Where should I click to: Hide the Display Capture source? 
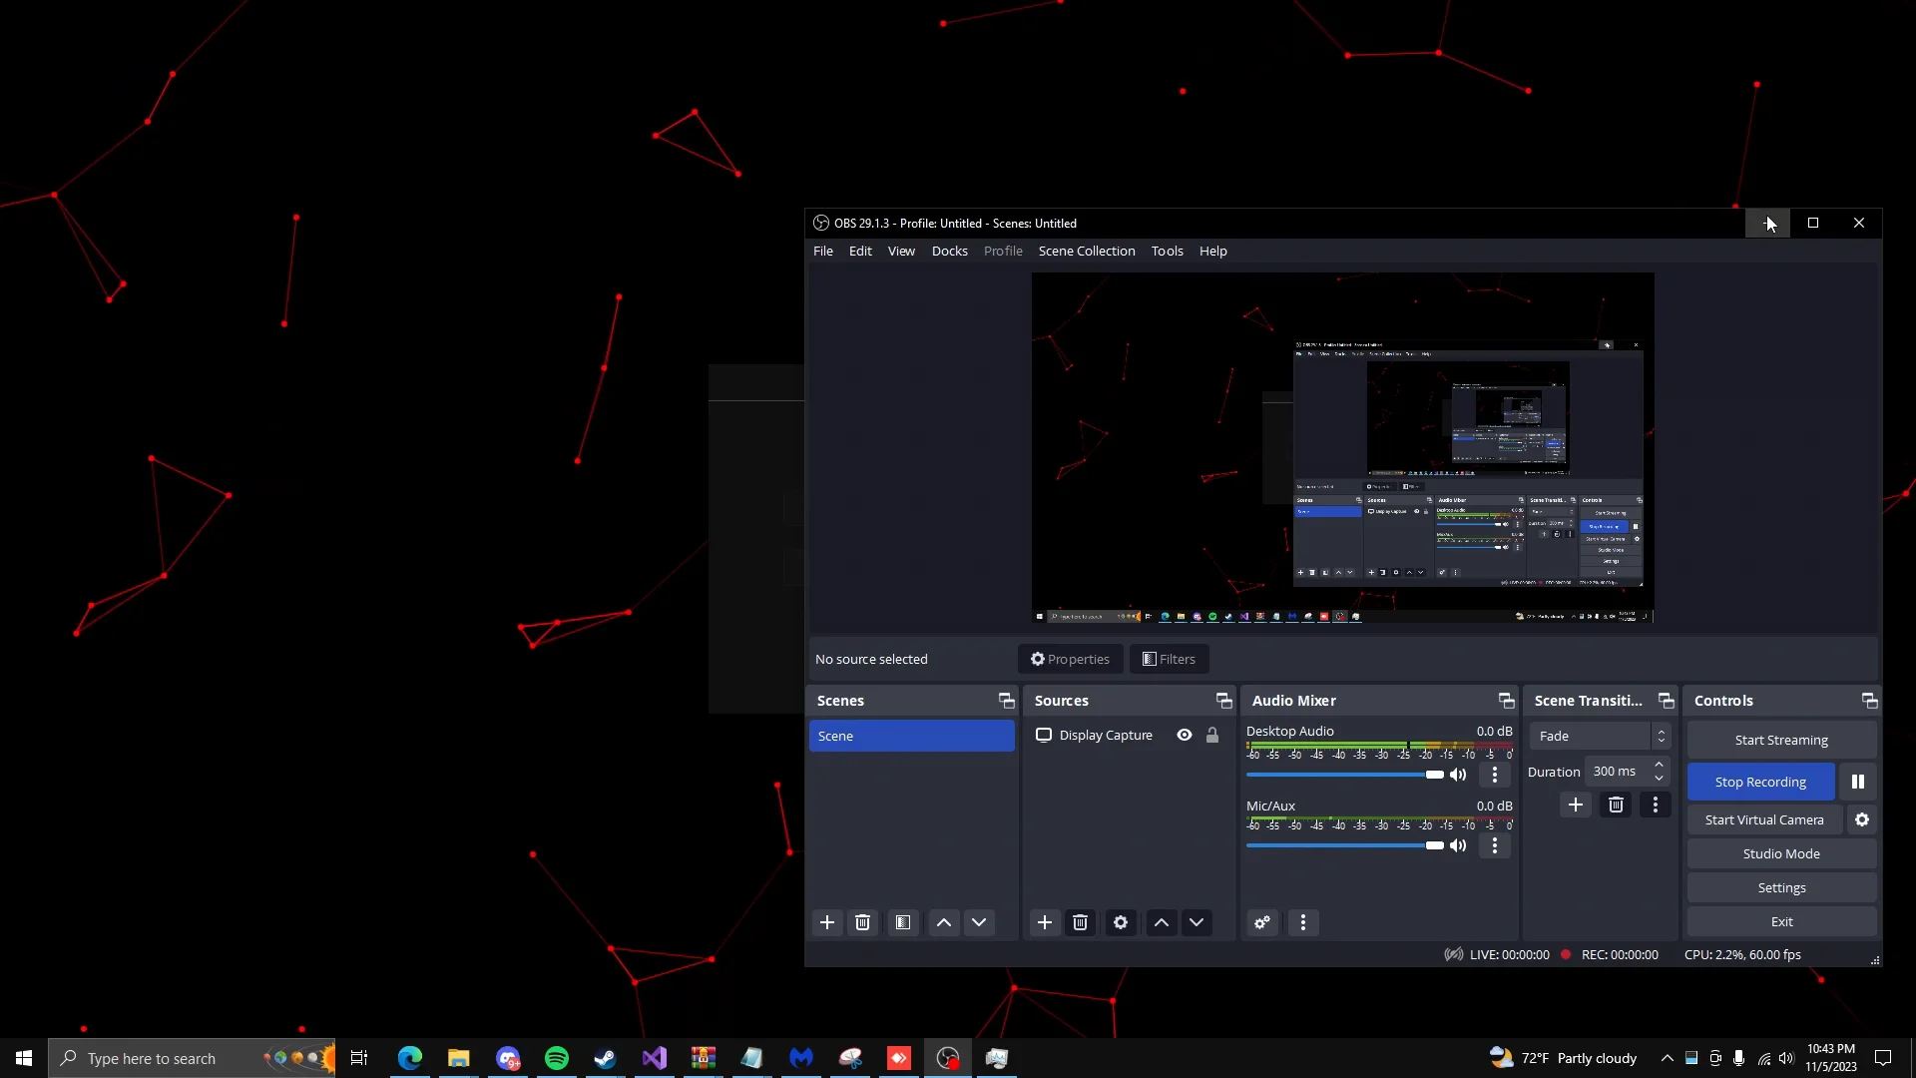1184,735
